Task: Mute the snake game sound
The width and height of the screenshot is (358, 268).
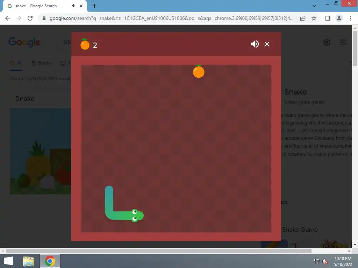Action: (255, 44)
